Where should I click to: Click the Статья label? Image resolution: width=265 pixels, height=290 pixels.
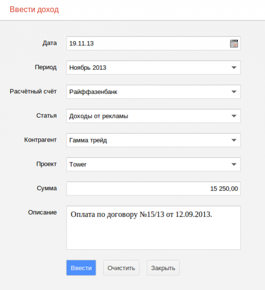point(47,115)
